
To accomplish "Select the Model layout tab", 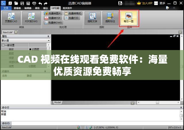I will pyautogui.click(x=57, y=102).
